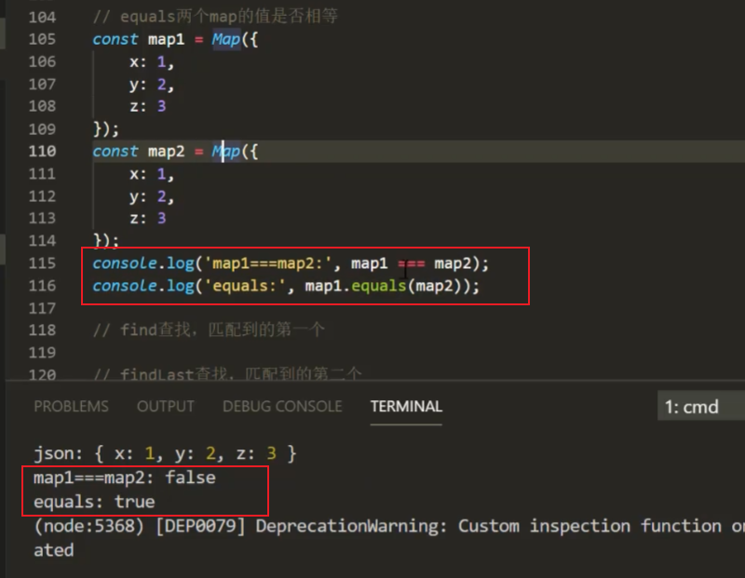This screenshot has height=578, width=745.
Task: Click the '===' operator on line 115
Action: (411, 263)
